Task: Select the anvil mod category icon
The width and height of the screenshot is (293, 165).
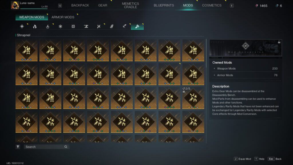Action: click(86, 26)
